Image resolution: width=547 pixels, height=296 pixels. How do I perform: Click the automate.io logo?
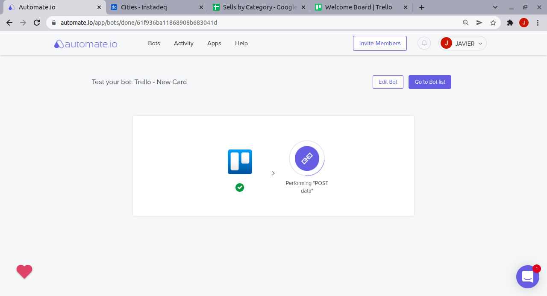pos(86,44)
